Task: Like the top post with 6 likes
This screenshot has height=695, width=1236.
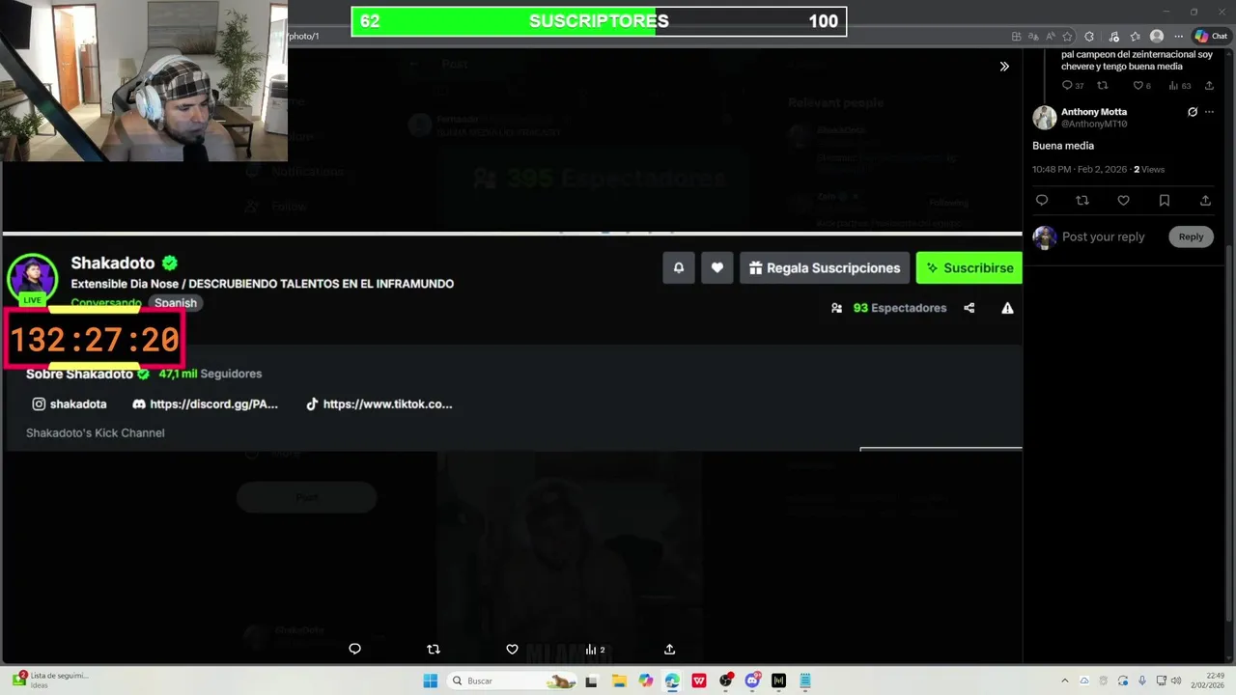Action: point(1141,86)
